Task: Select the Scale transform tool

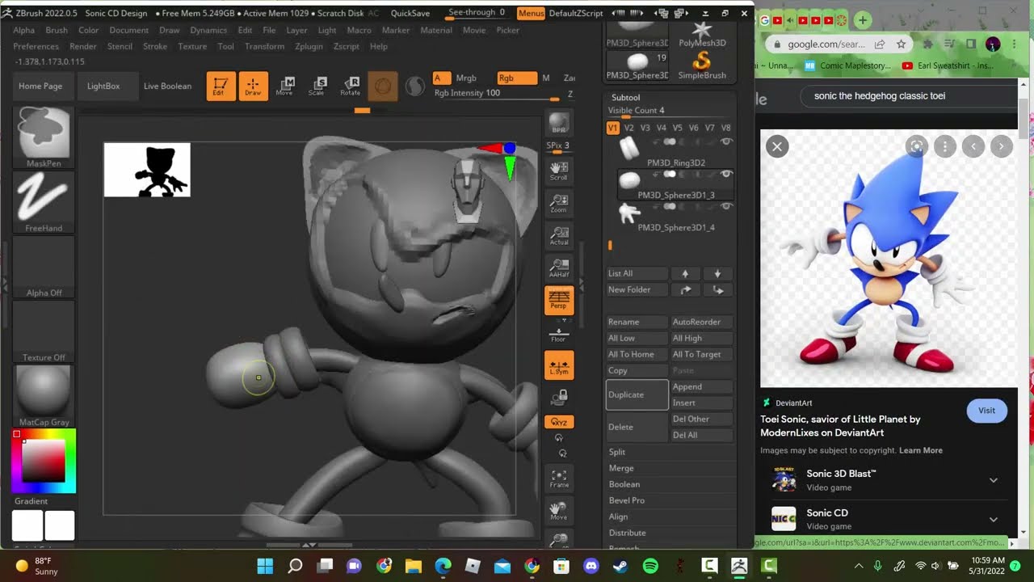Action: (317, 86)
